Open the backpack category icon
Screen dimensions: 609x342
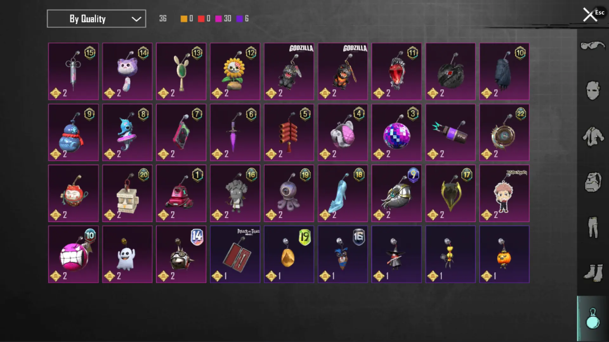pos(593,182)
